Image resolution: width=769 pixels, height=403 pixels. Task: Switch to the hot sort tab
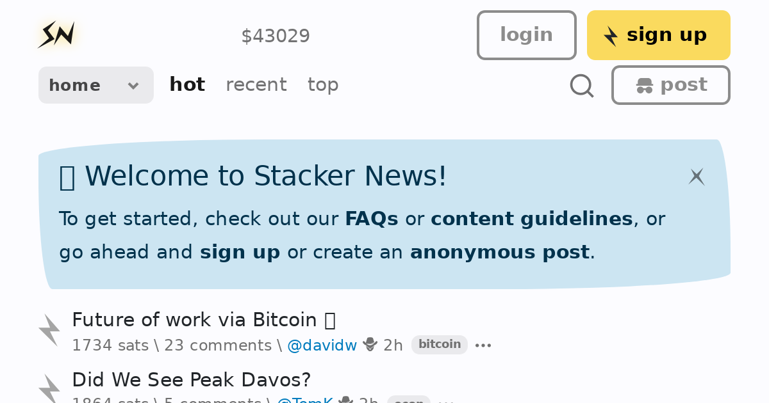click(x=187, y=84)
